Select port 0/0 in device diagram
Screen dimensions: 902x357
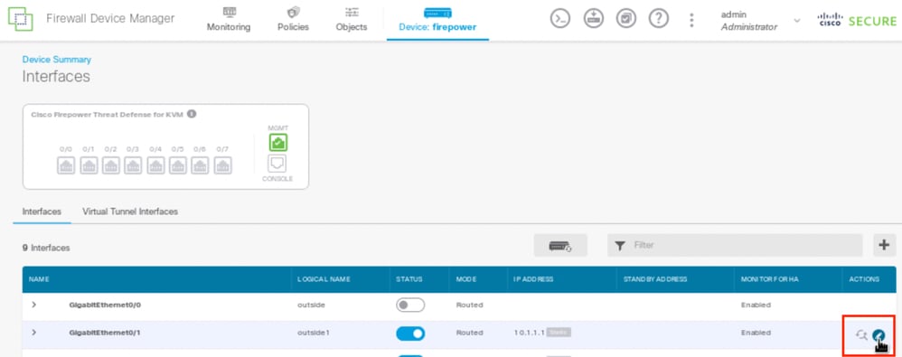coord(66,165)
